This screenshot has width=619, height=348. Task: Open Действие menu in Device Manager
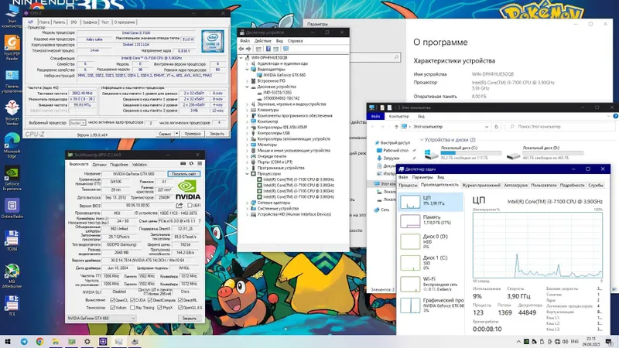click(262, 41)
